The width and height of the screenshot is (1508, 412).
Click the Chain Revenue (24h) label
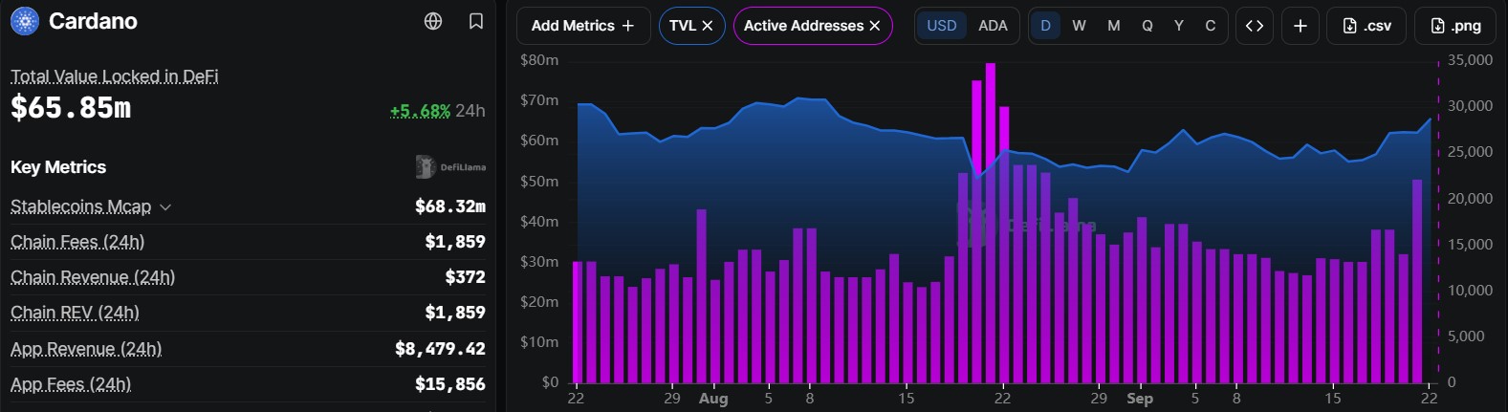[93, 277]
